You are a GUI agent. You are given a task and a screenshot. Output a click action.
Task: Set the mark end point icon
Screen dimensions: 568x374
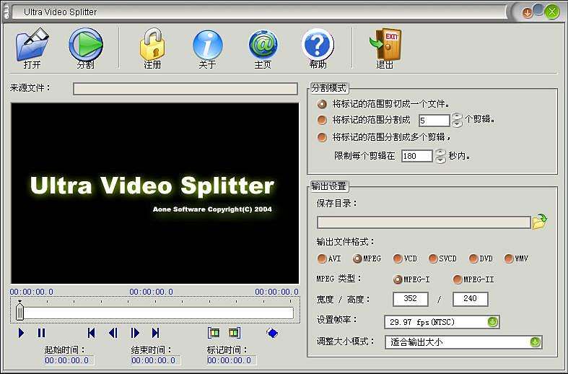tap(235, 332)
